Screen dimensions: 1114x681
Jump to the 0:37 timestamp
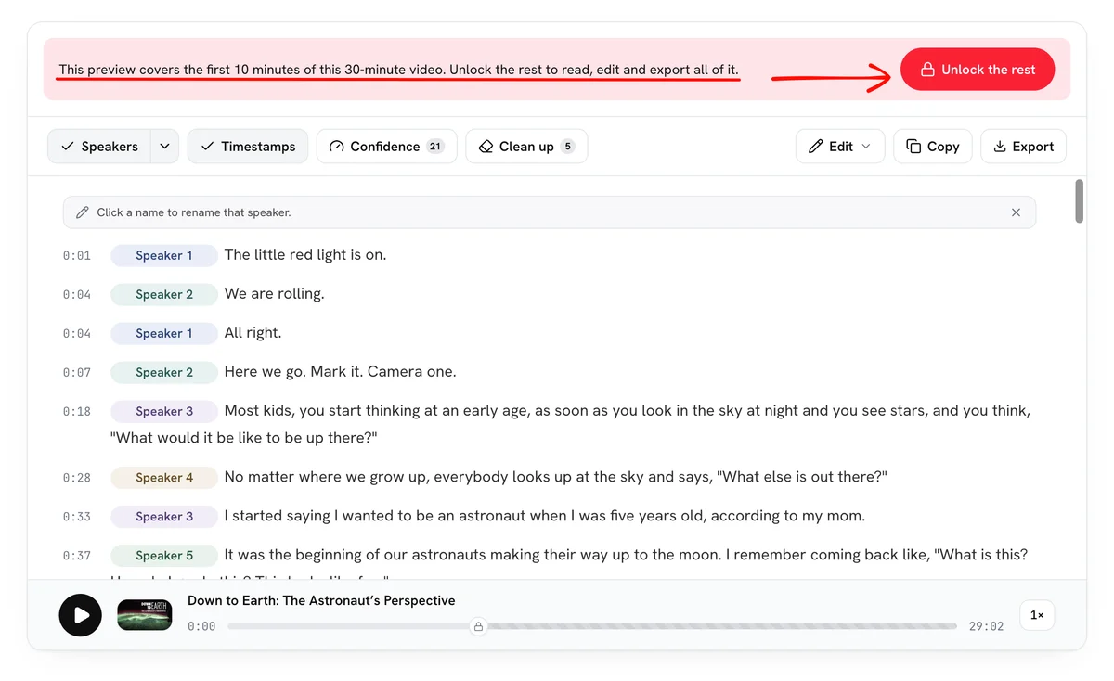[77, 556]
